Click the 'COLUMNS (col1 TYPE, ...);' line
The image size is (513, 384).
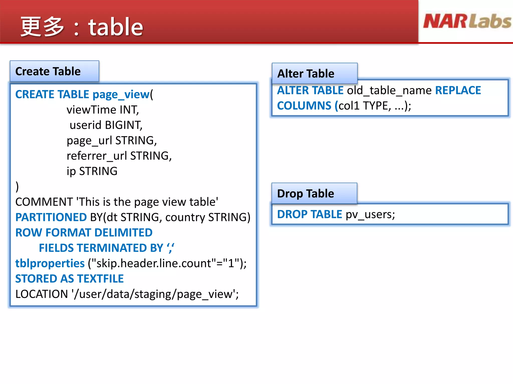(344, 106)
